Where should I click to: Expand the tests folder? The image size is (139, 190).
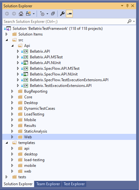coord(7,177)
